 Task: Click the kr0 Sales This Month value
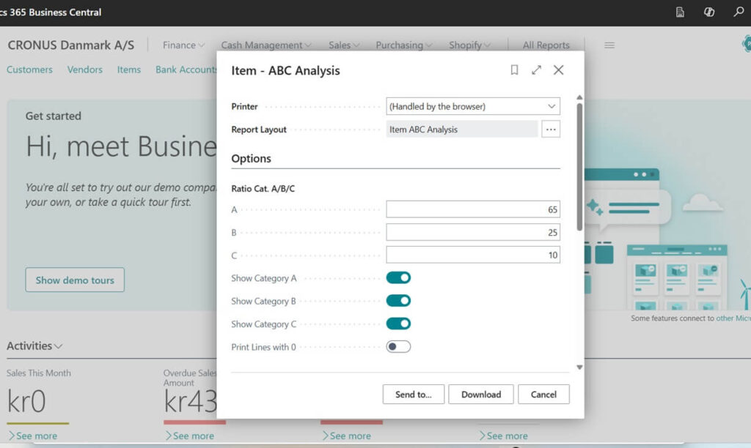point(26,401)
